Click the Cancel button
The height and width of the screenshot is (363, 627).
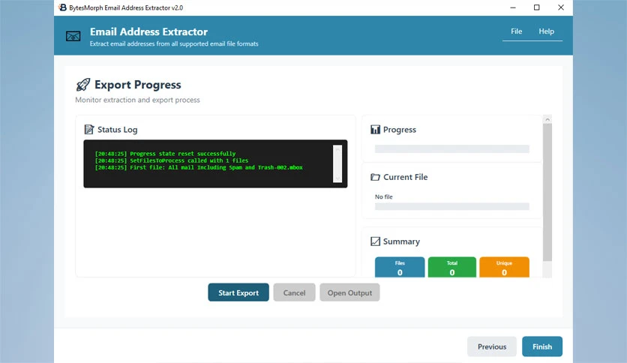click(294, 292)
